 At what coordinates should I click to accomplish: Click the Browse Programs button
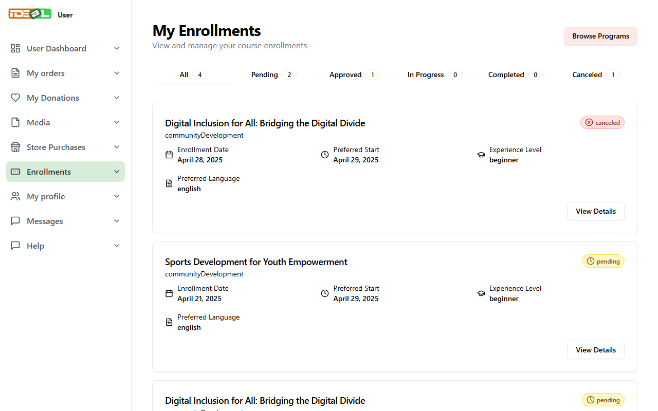pos(600,36)
